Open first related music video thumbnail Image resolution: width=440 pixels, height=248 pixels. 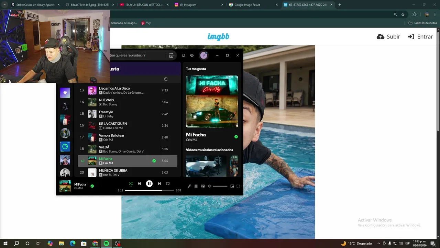pos(206,166)
